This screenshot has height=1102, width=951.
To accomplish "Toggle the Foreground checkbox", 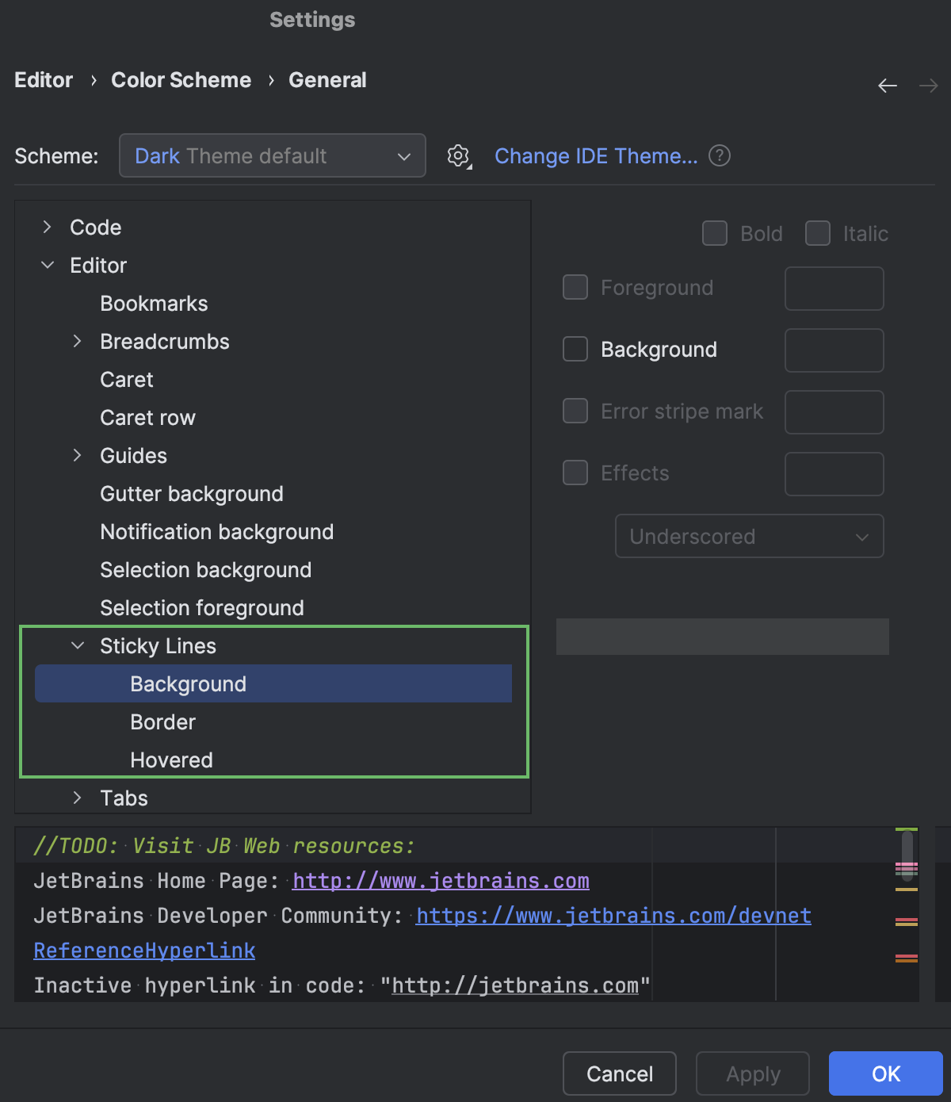I will pyautogui.click(x=575, y=287).
